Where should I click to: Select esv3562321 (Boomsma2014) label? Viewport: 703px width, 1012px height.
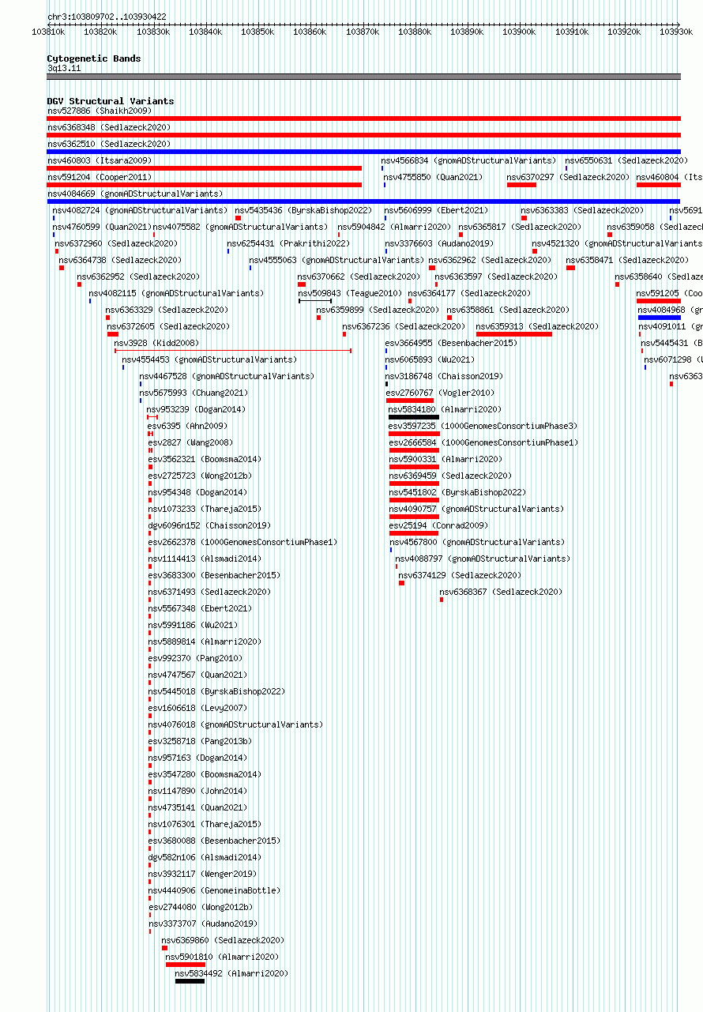coord(205,459)
